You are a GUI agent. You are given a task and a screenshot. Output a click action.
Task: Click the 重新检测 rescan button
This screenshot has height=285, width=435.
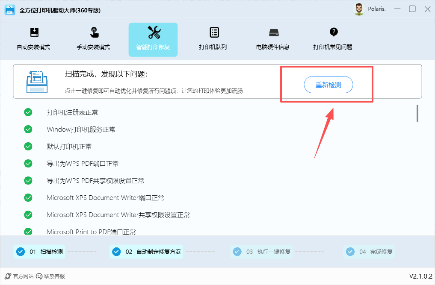tap(328, 85)
